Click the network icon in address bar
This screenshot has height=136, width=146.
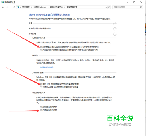click(18, 7)
